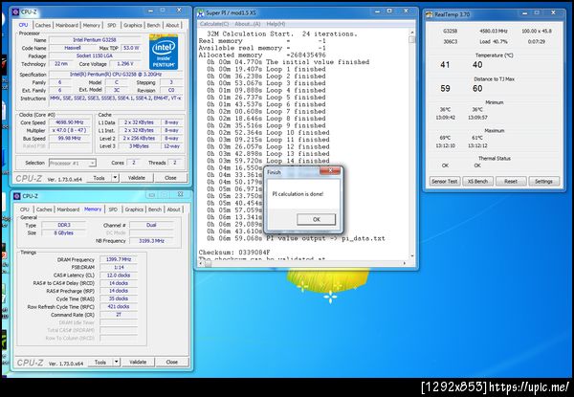The height and width of the screenshot is (397, 574).
Task: Click Load 40.7% reading in RealTemp
Action: pos(494,42)
